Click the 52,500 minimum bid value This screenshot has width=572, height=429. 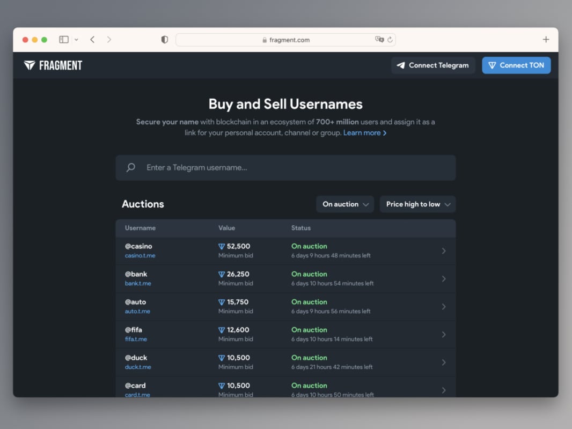click(238, 246)
